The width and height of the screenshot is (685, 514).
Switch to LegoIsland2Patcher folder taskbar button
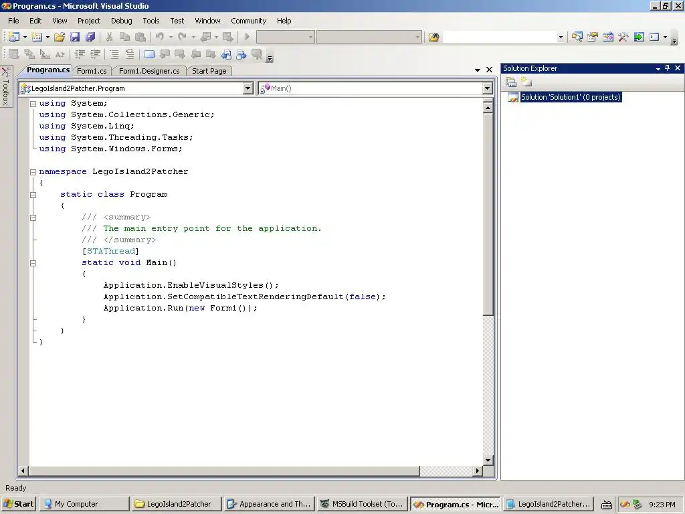[x=176, y=504]
